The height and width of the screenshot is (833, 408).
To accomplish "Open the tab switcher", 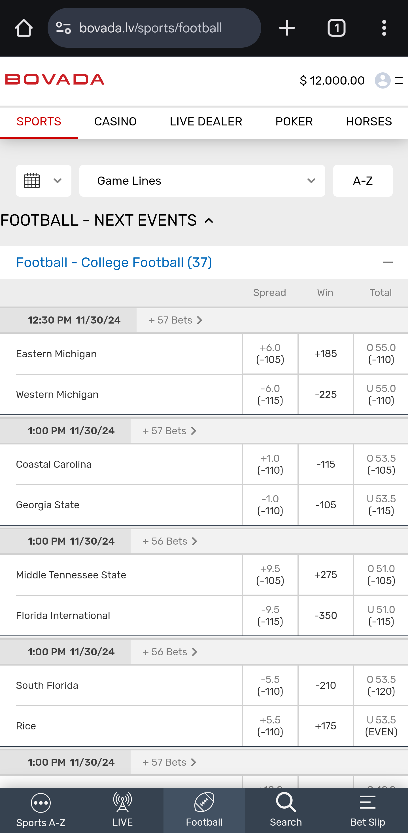I will pos(336,28).
